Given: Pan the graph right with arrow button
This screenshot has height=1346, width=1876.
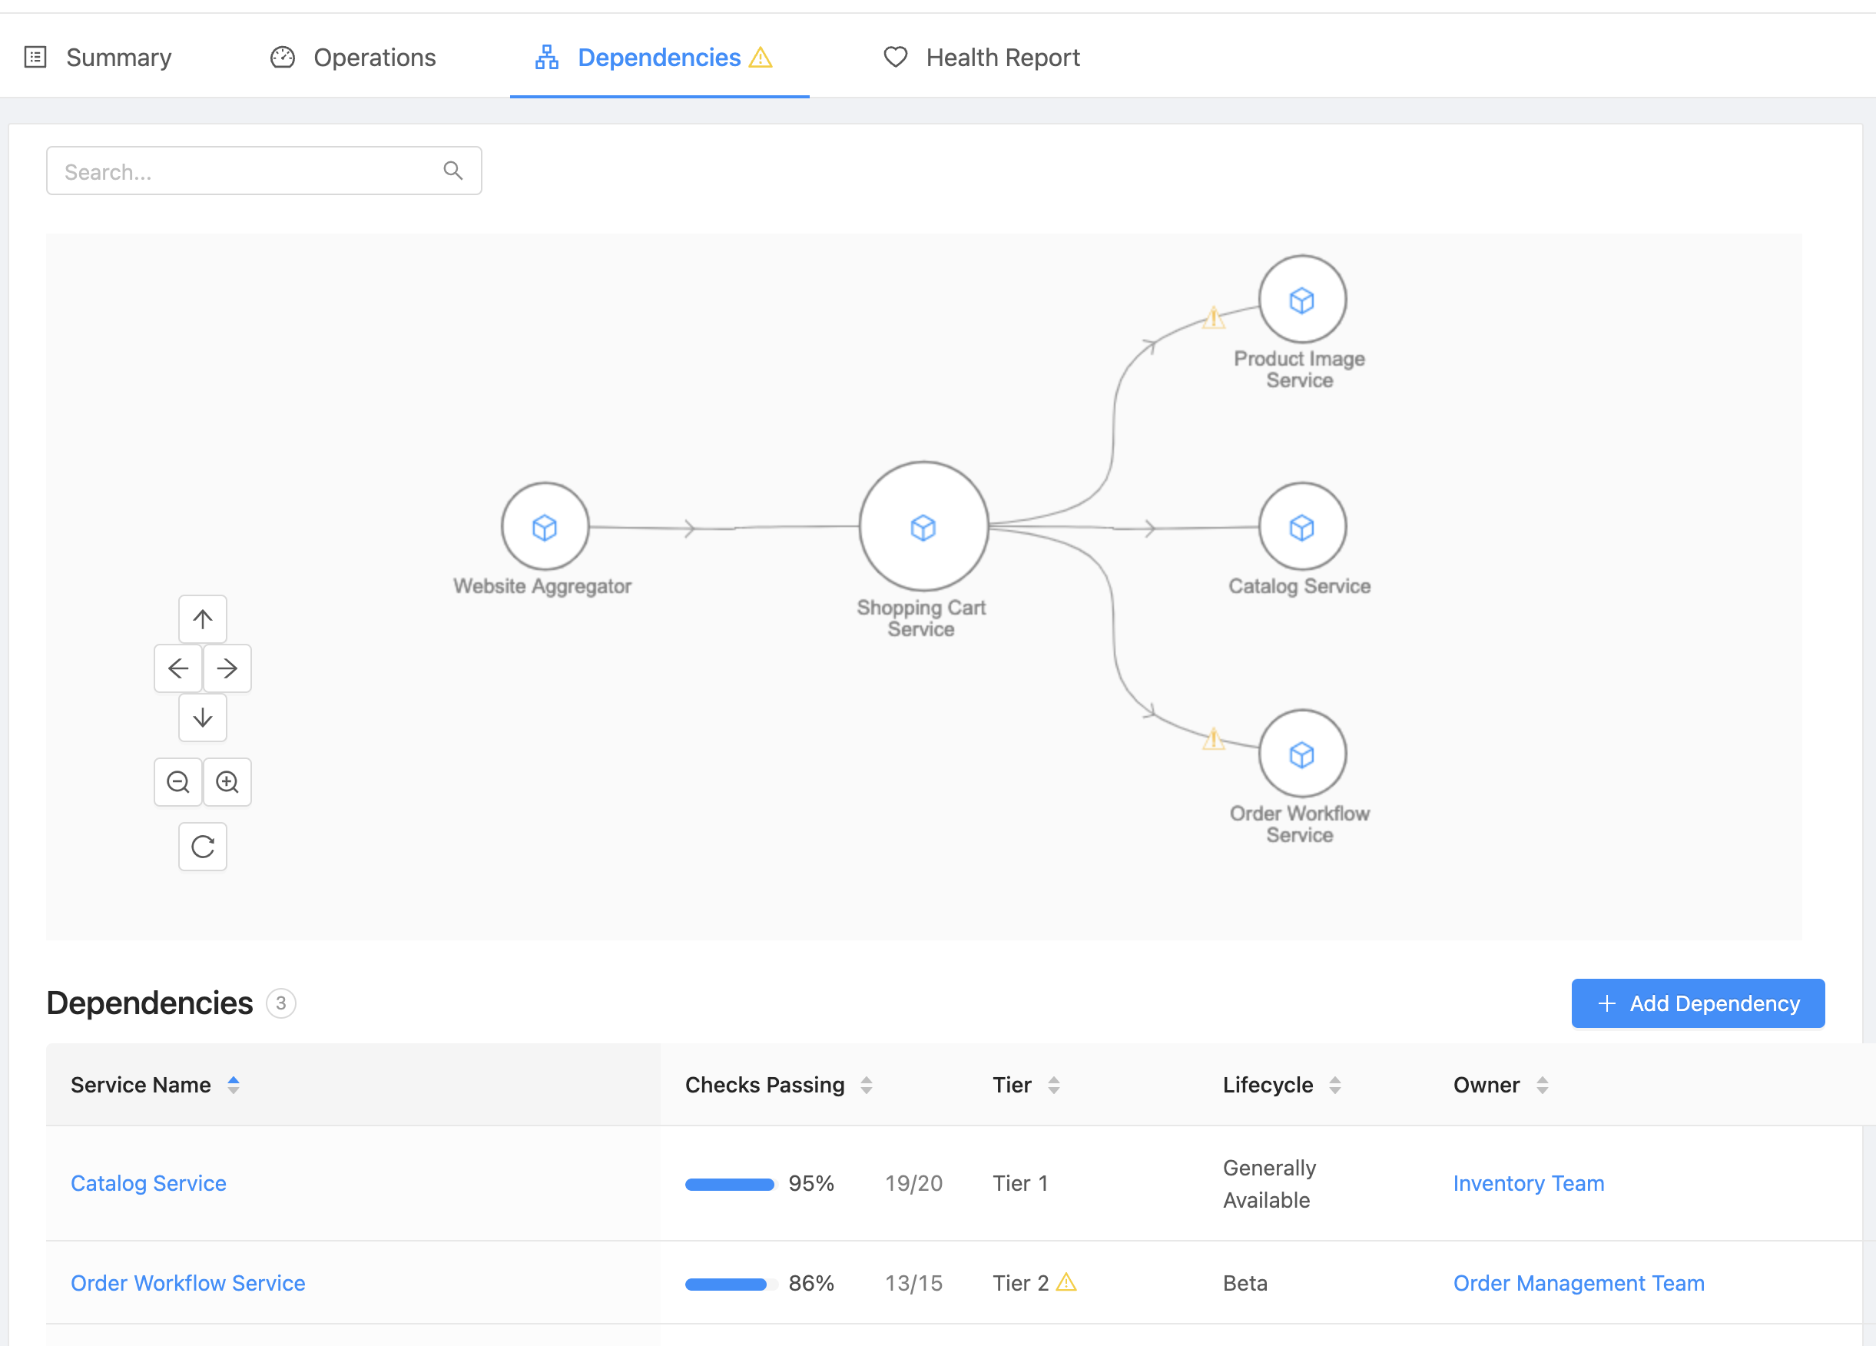Looking at the screenshot, I should pos(227,668).
